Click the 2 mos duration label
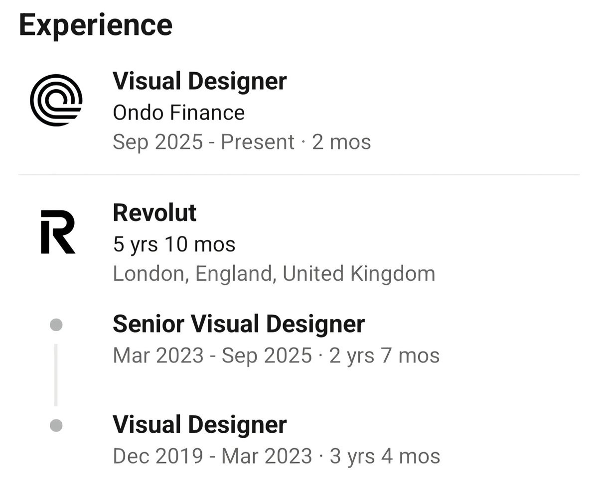This screenshot has width=598, height=478. pyautogui.click(x=341, y=142)
